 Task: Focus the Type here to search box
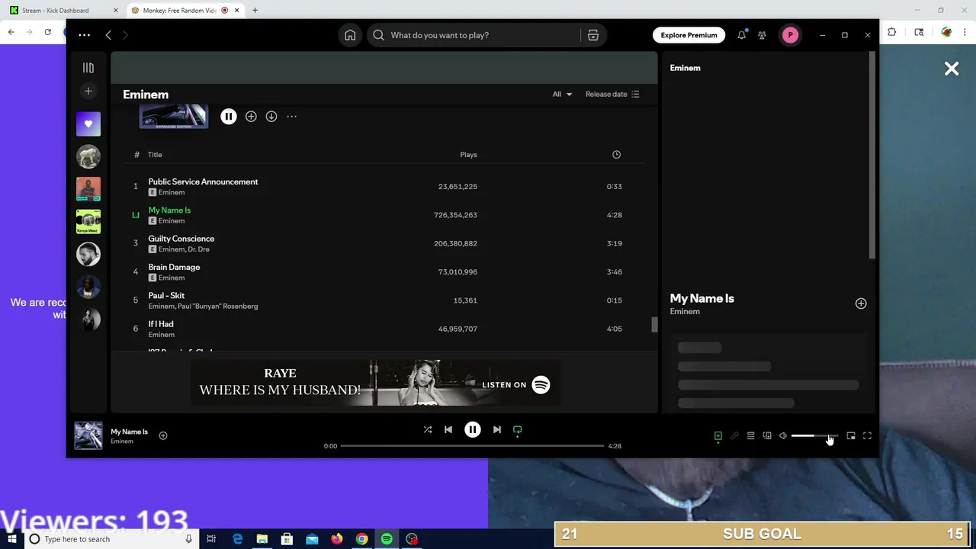coord(111,539)
